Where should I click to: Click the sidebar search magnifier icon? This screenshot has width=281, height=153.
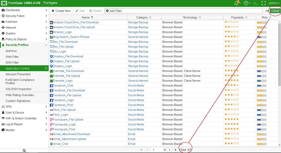(x=24, y=150)
